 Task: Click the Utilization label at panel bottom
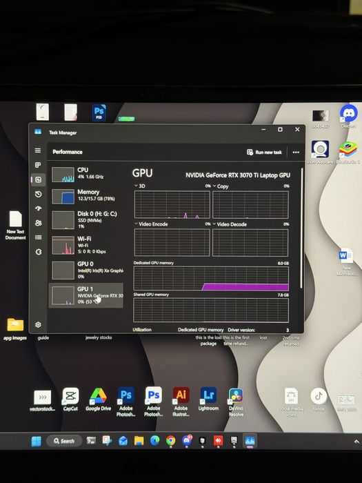point(142,330)
